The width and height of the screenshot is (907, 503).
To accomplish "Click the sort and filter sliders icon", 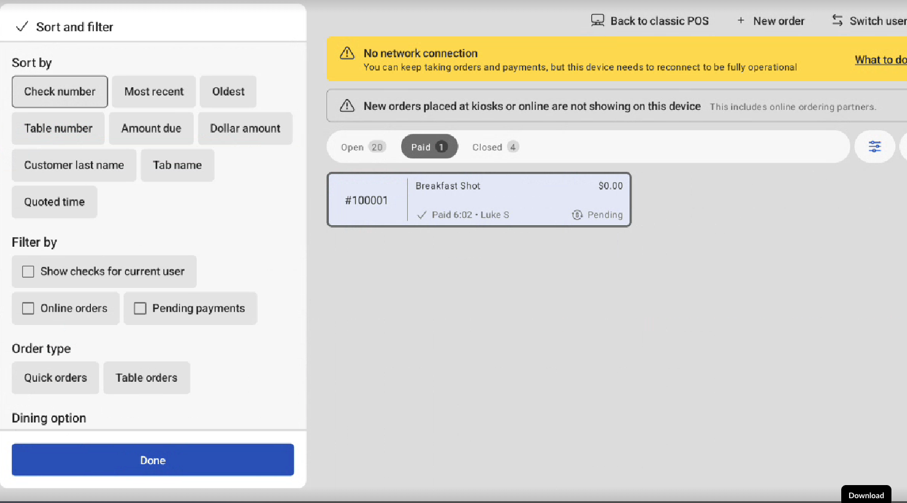I will pyautogui.click(x=874, y=146).
